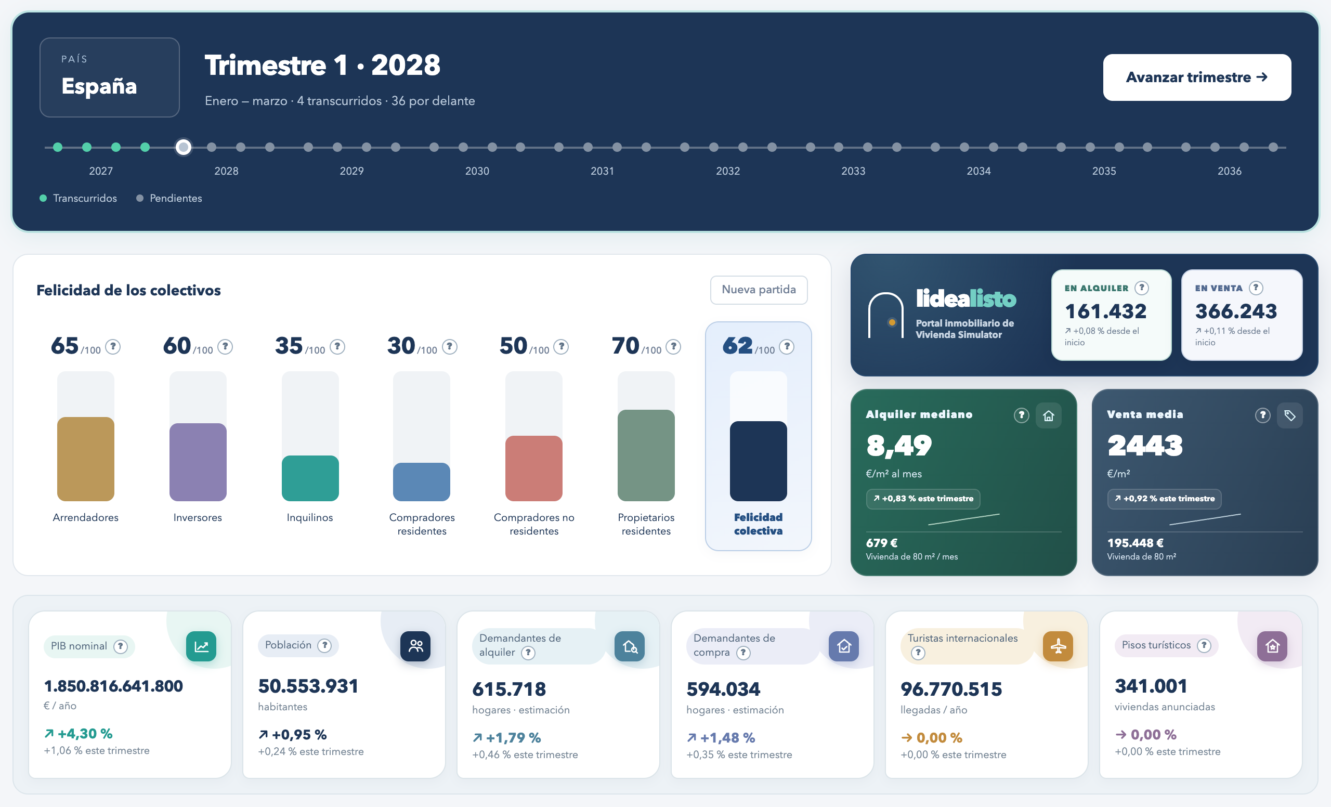This screenshot has height=807, width=1331.
Task: Click the Compradores no residentes red bar
Action: click(x=534, y=468)
